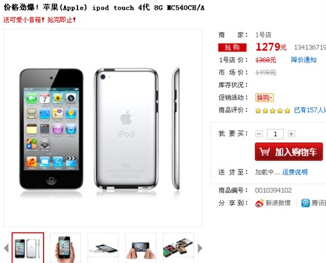Select thumbnail of multiple fanned iPods
The height and width of the screenshot is (263, 326).
(x=179, y=248)
